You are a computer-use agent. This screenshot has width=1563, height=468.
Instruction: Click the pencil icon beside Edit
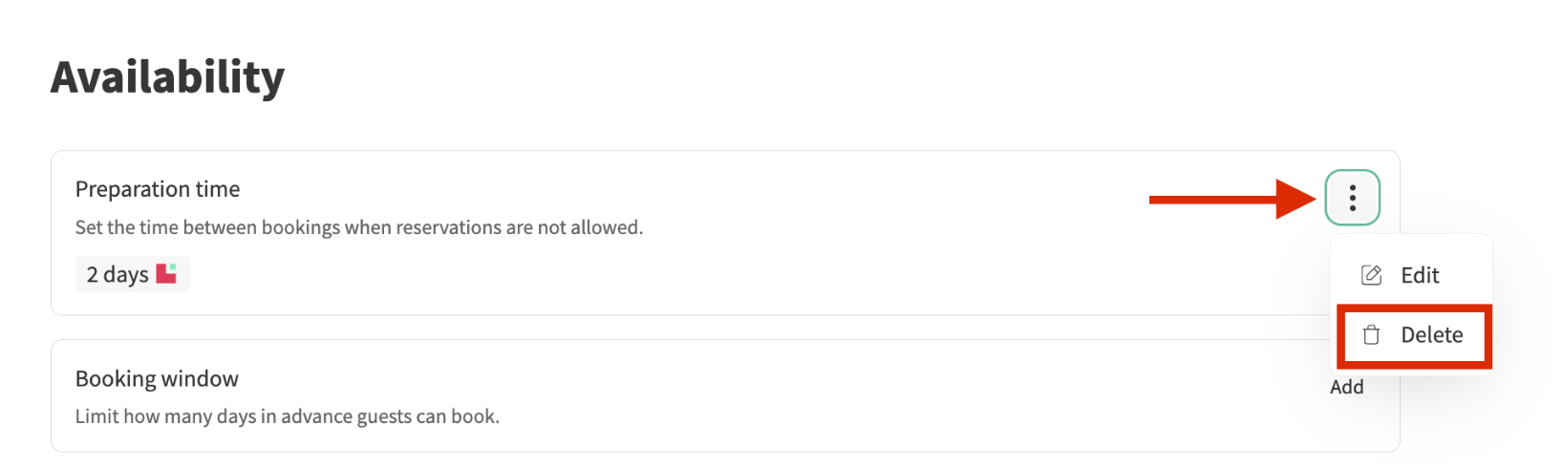click(1371, 275)
